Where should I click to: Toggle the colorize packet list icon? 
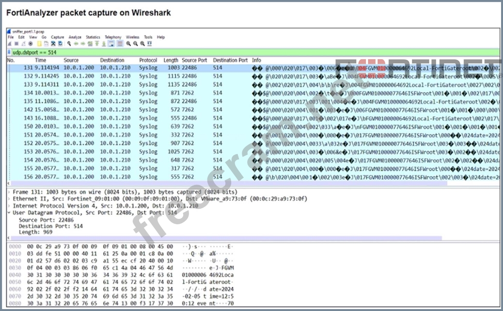pyautogui.click(x=119, y=44)
